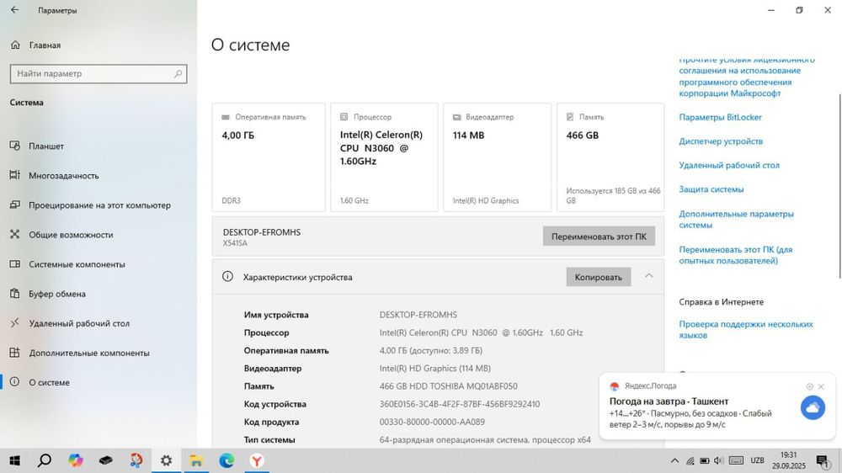The height and width of the screenshot is (473, 842).
Task: Click the right pane vertical scrollbar
Action: pyautogui.click(x=839, y=186)
